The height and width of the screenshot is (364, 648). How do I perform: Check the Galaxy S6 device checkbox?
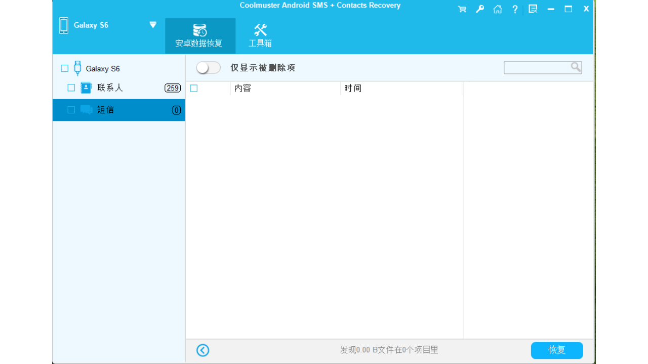(x=64, y=68)
